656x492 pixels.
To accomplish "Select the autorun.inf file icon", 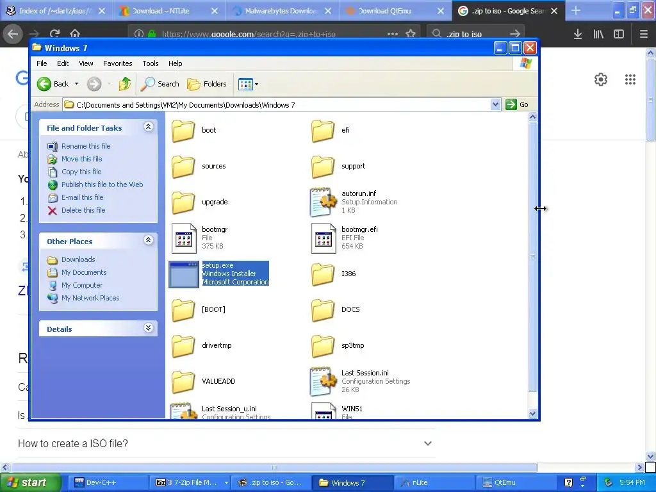I will (323, 202).
